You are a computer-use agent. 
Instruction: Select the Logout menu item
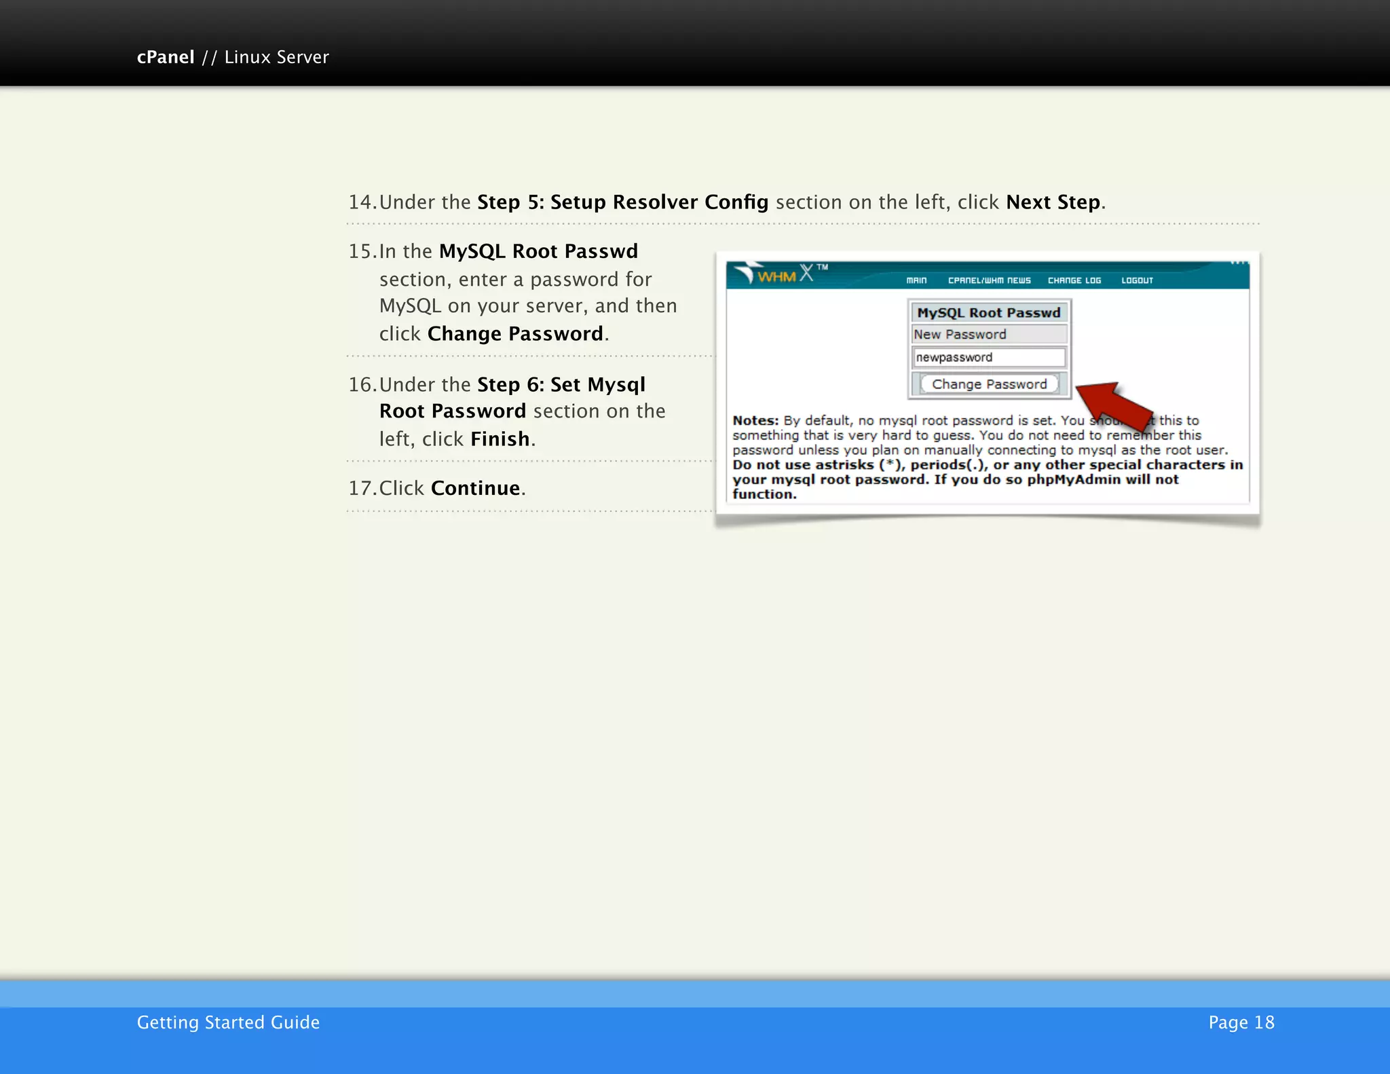(1137, 280)
